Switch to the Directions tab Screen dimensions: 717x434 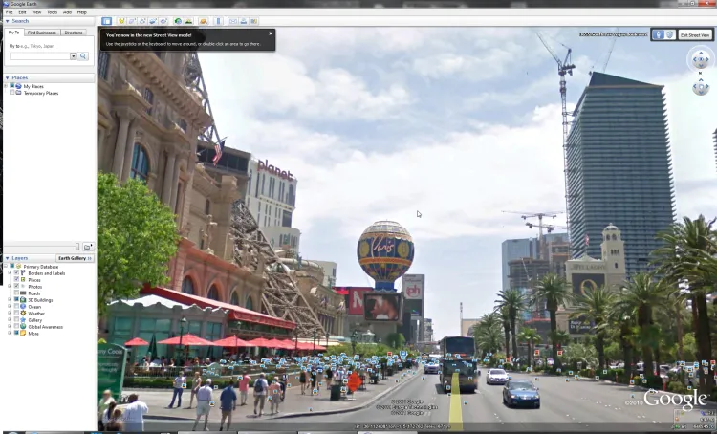point(74,33)
